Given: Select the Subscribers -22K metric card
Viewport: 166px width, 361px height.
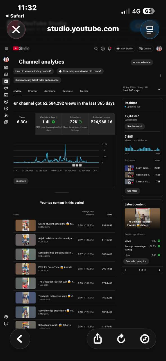Looking at the screenshot, I should pyautogui.click(x=75, y=124).
